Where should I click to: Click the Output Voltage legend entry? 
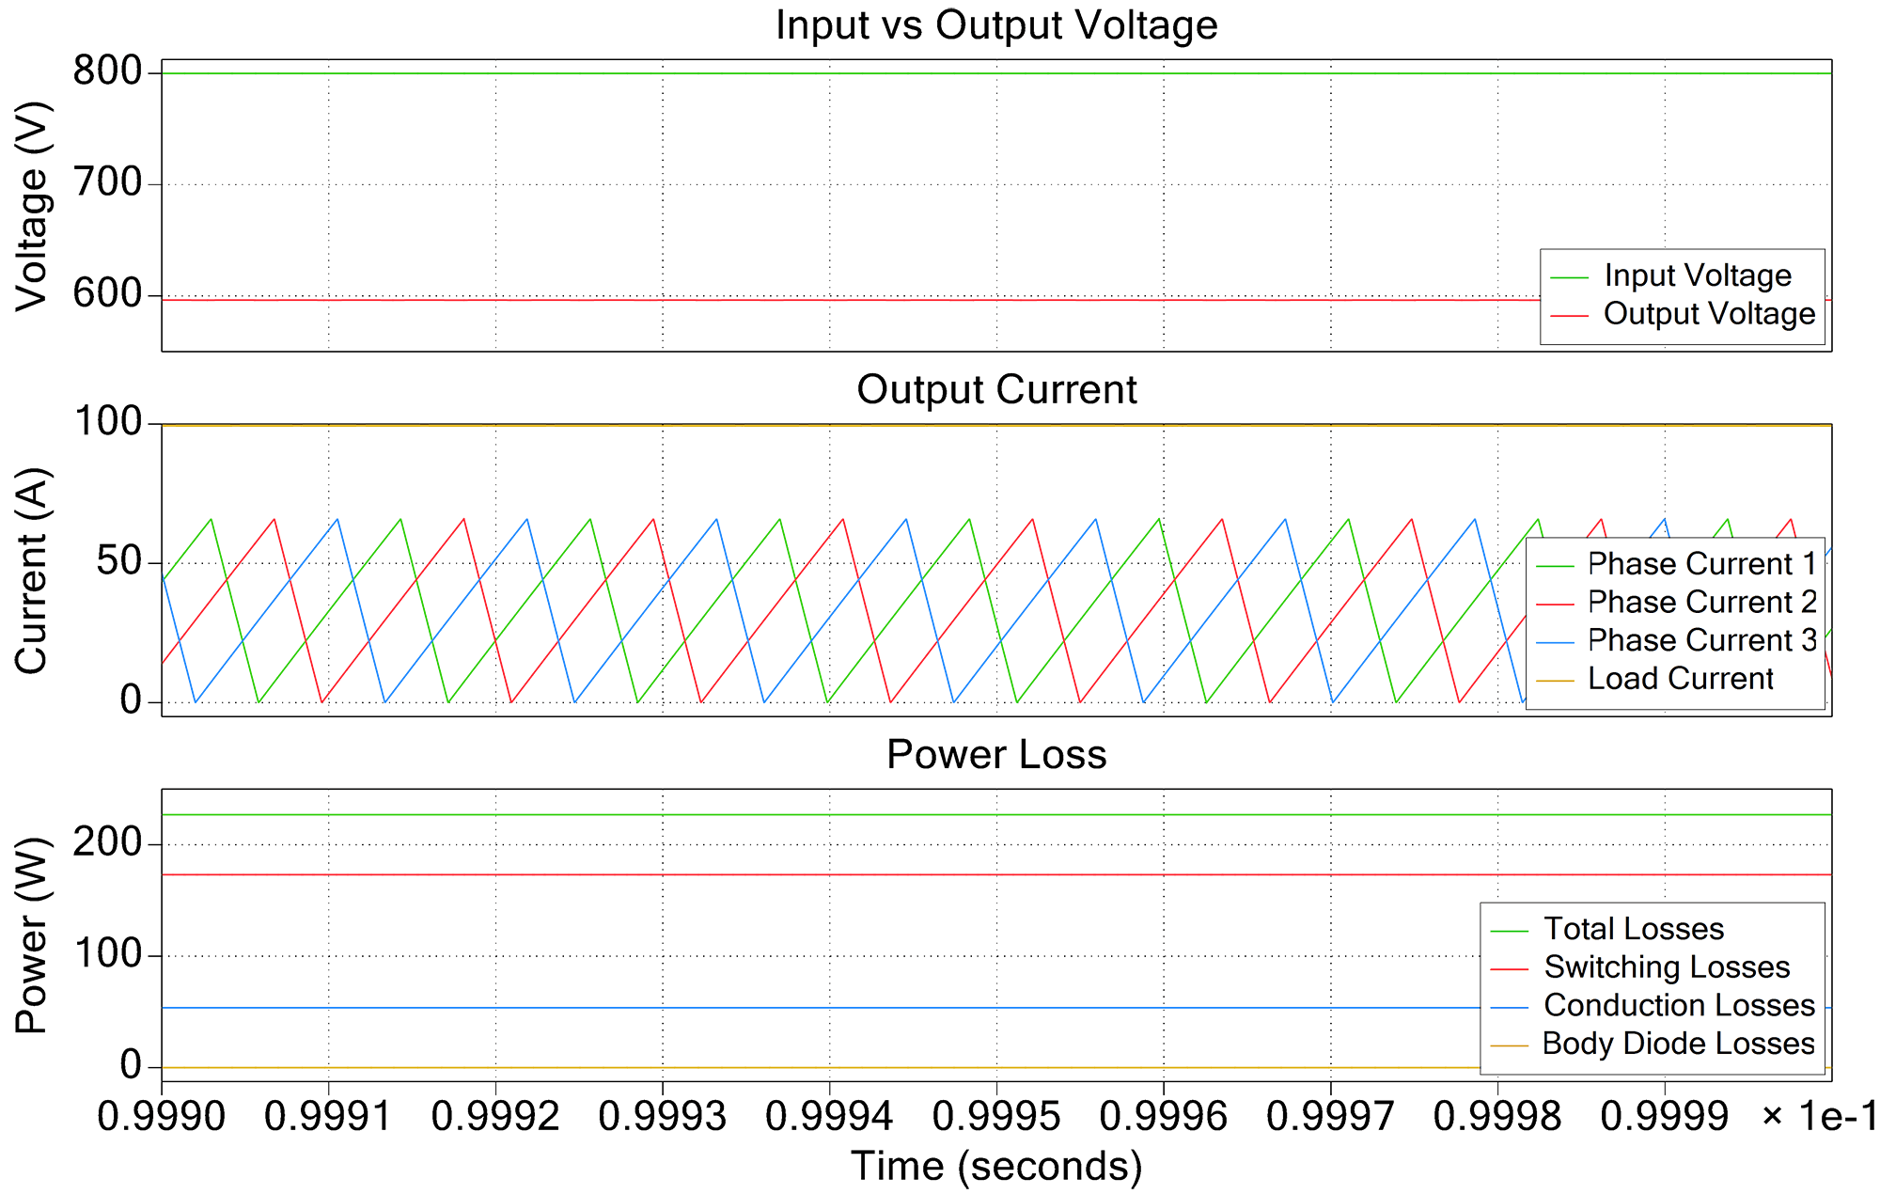point(1708,314)
